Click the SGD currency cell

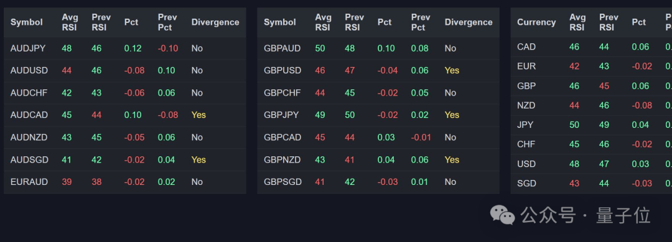point(526,184)
